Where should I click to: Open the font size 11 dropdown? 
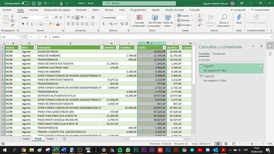click(53, 18)
